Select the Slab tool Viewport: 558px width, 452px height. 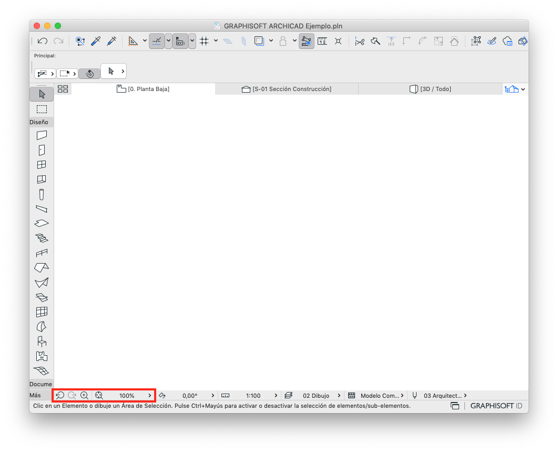(x=42, y=223)
